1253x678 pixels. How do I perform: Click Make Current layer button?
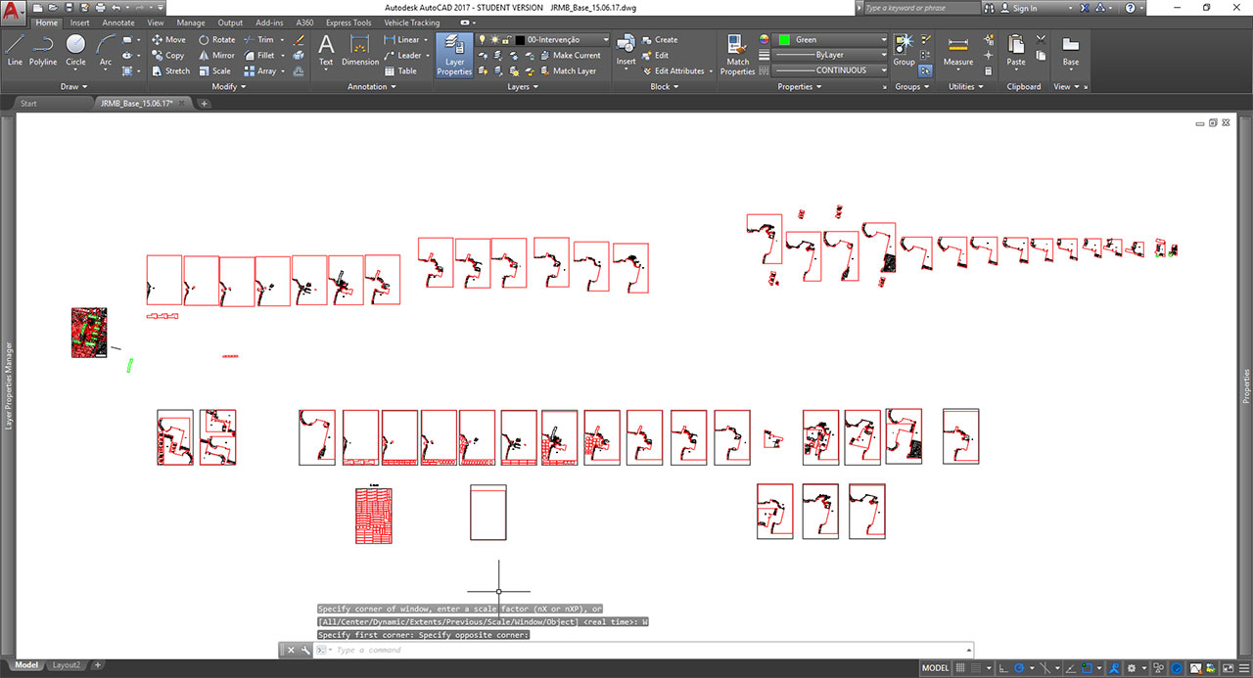570,56
